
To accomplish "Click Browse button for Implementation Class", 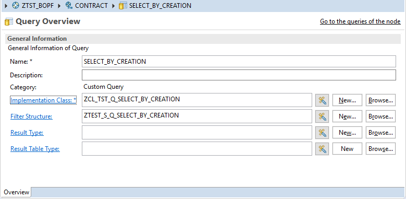I will tap(380, 100).
